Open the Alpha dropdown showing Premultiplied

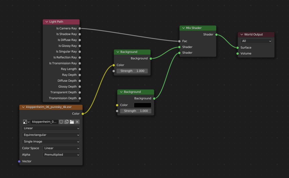[61, 155]
